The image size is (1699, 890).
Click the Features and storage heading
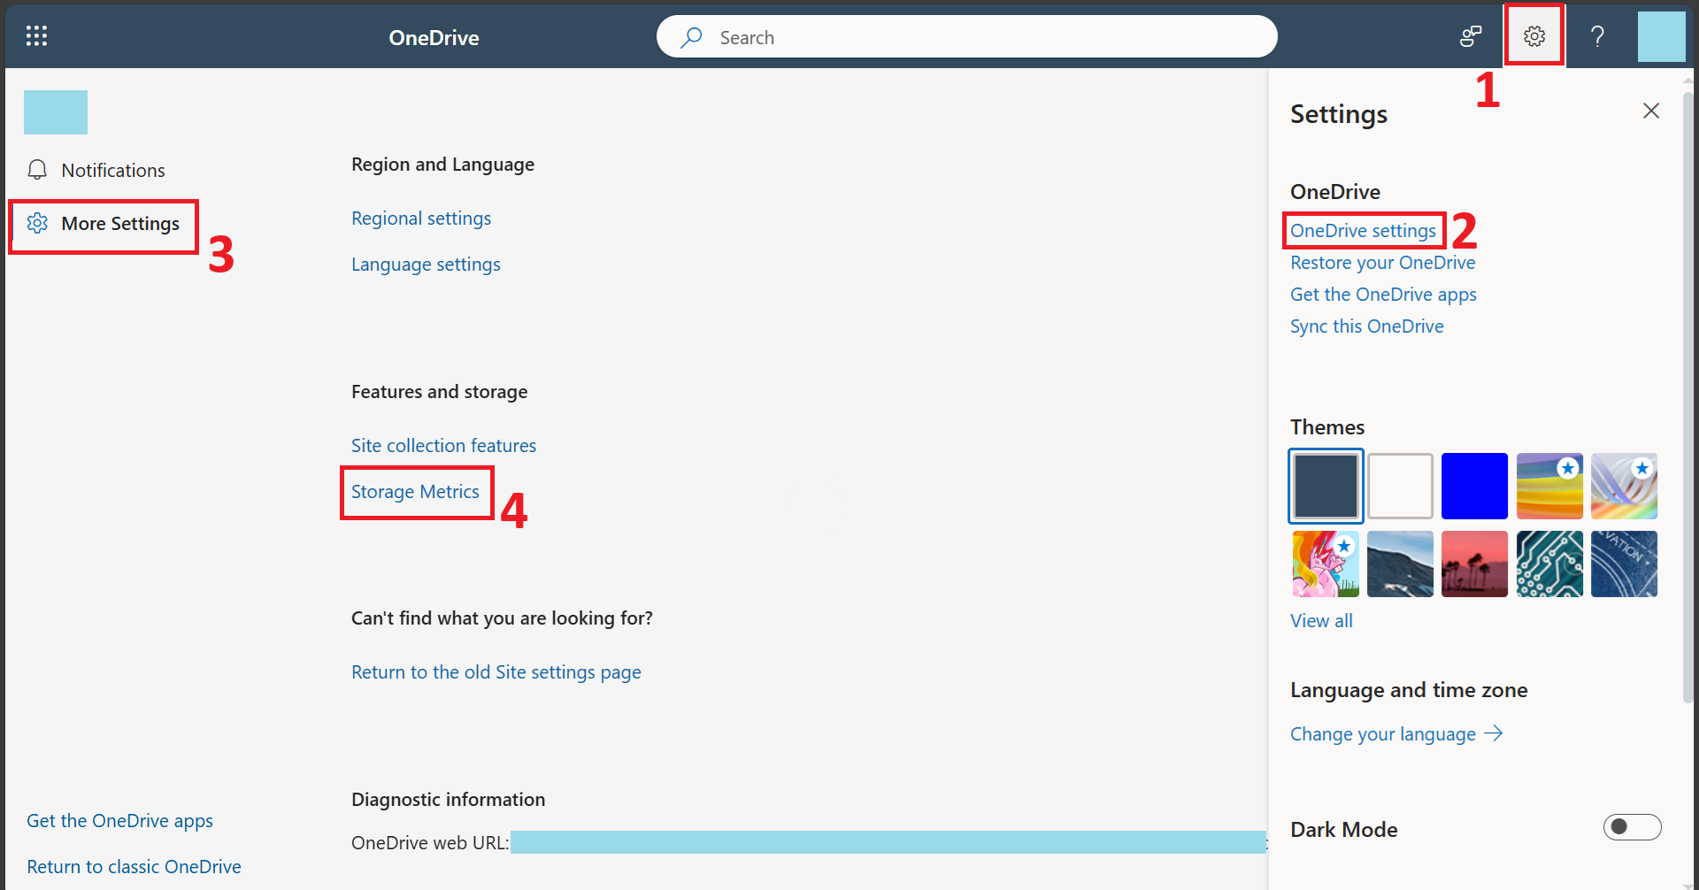point(439,392)
